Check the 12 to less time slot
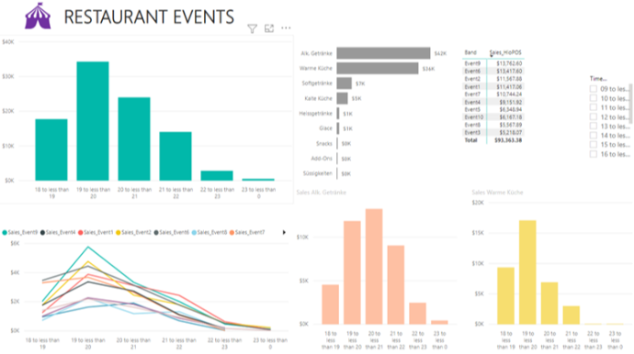634x354 pixels. [x=594, y=116]
